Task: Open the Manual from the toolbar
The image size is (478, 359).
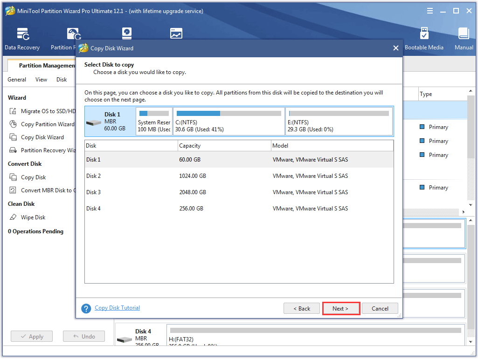Action: pyautogui.click(x=464, y=38)
